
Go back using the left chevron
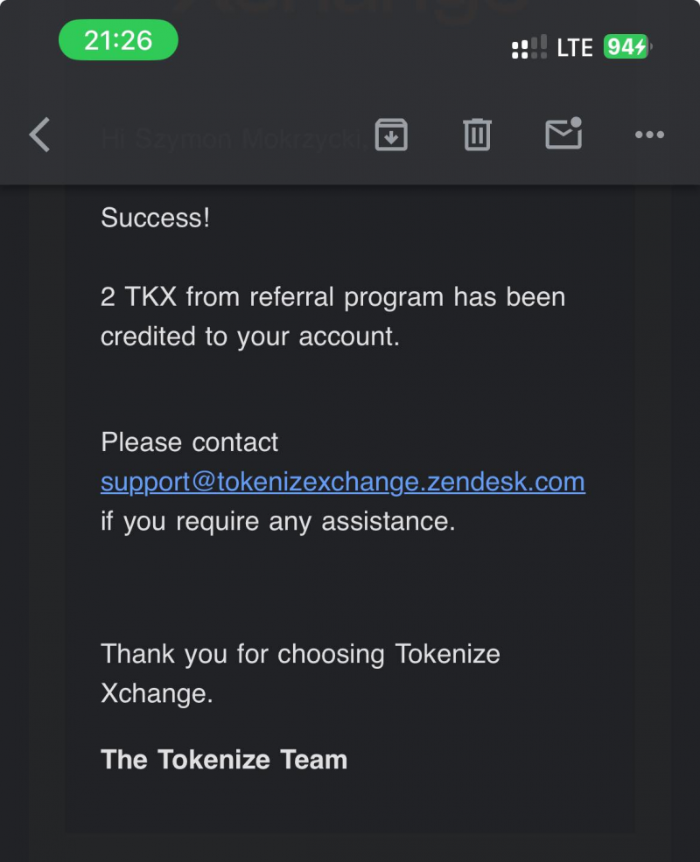tap(39, 136)
